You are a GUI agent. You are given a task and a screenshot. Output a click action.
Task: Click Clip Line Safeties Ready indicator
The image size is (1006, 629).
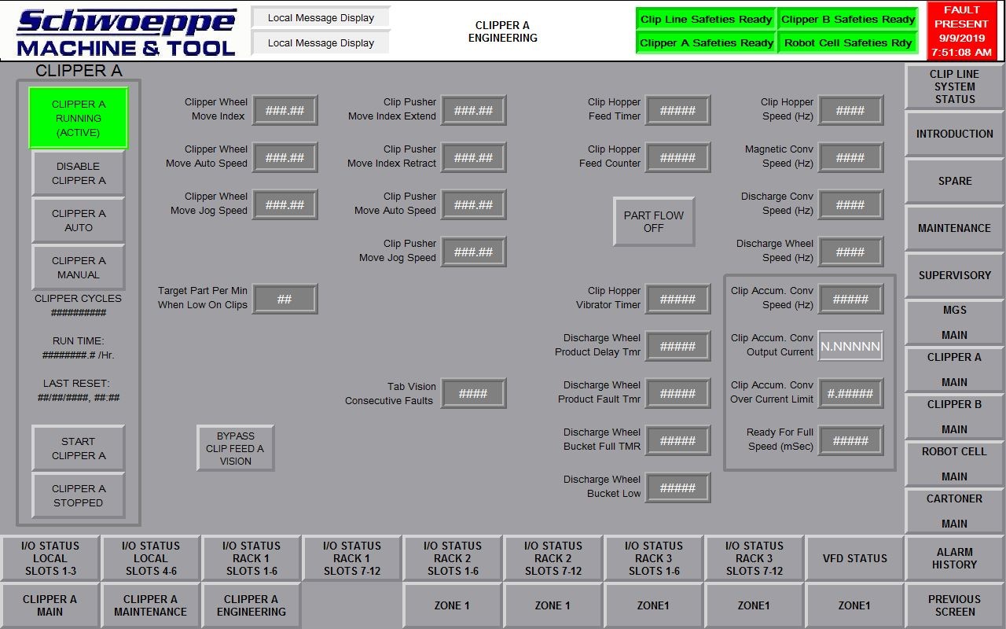pos(706,20)
